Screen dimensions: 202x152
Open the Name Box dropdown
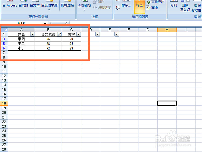coord(44,23)
